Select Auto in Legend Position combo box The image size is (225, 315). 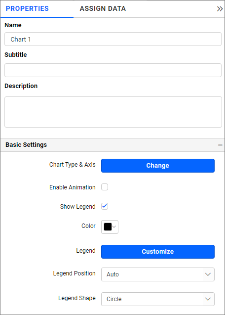(158, 274)
